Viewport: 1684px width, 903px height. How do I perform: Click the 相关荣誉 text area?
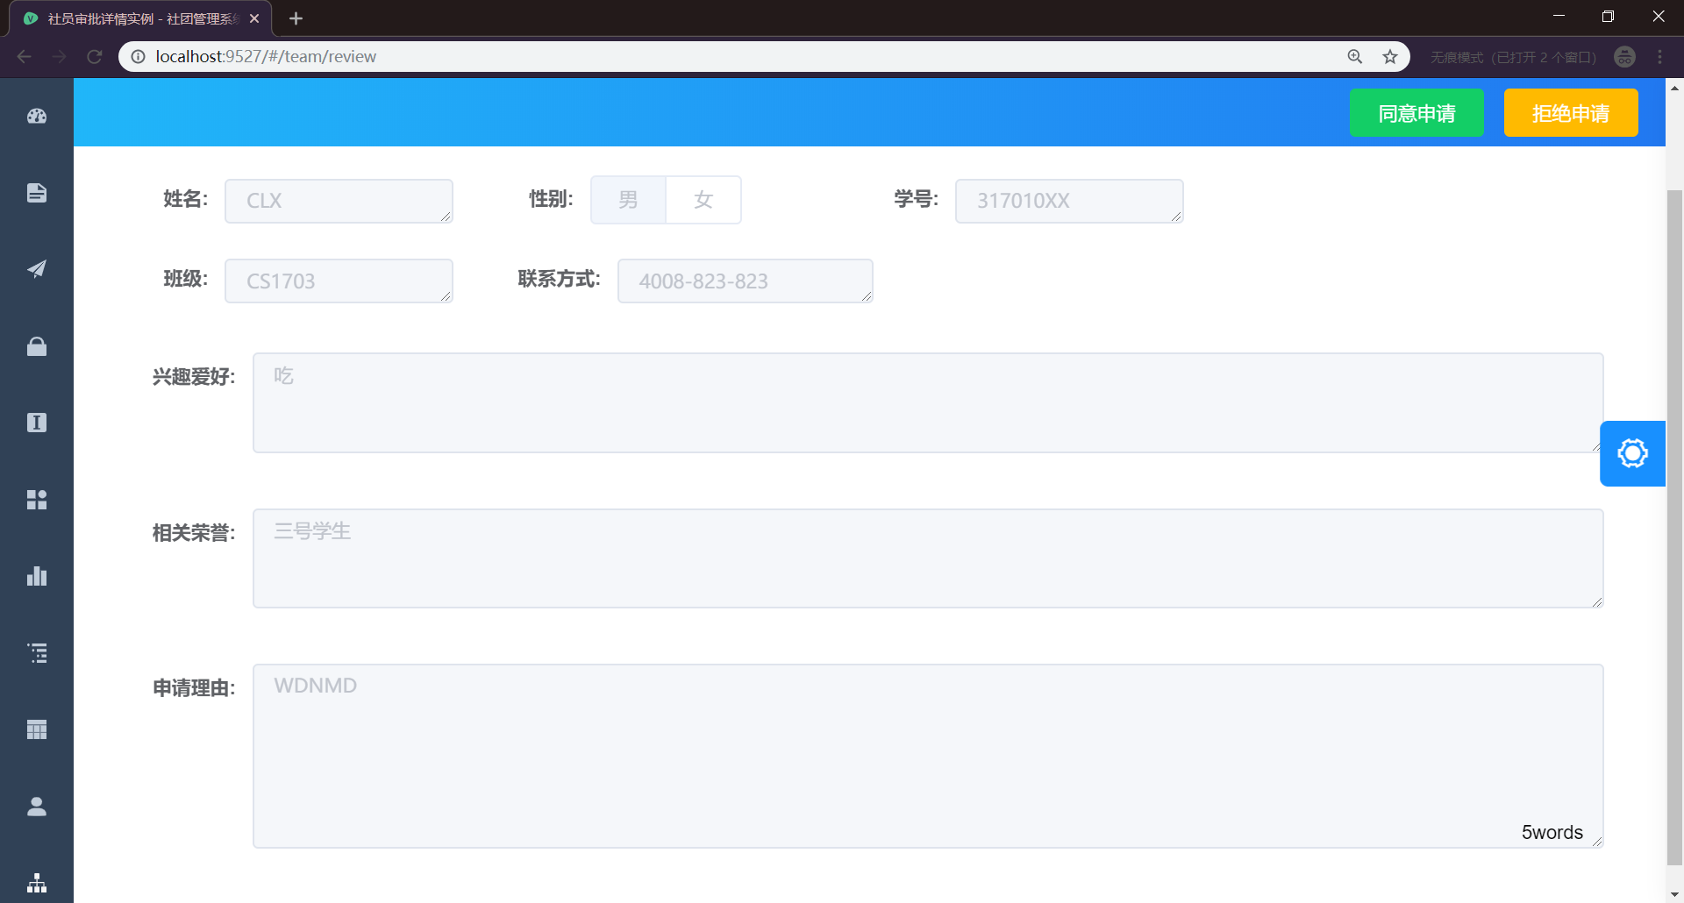[928, 558]
